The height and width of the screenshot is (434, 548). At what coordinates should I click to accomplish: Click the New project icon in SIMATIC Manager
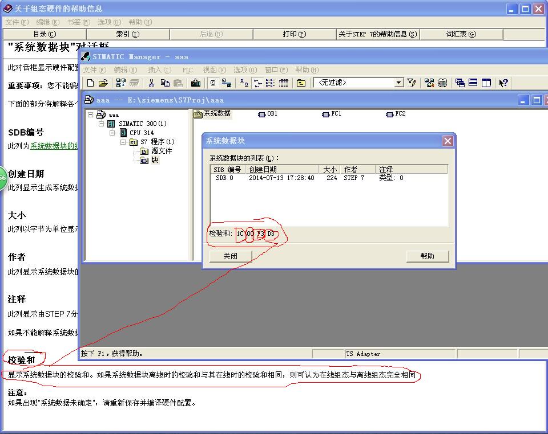(91, 83)
